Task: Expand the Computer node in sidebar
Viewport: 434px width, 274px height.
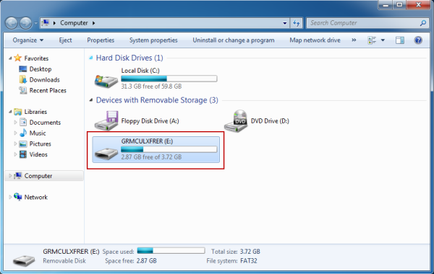Action: click(x=10, y=176)
